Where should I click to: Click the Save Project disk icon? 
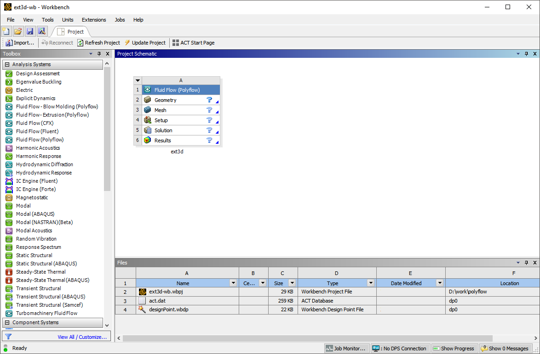pyautogui.click(x=30, y=32)
